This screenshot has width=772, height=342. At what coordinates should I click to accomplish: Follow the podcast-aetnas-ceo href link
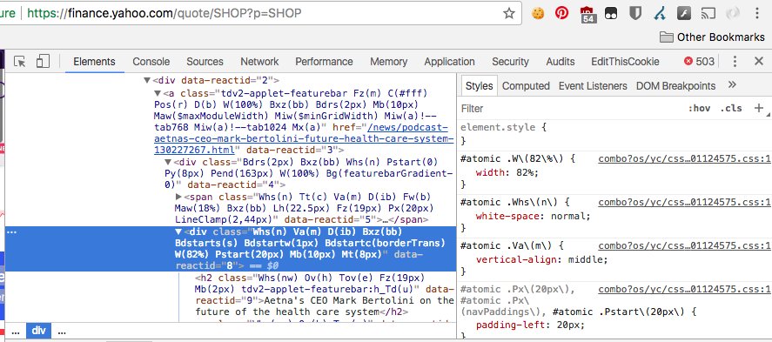pyautogui.click(x=303, y=138)
